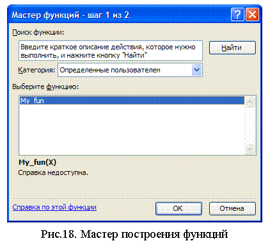Cancel using the Отмена button

tap(232, 208)
